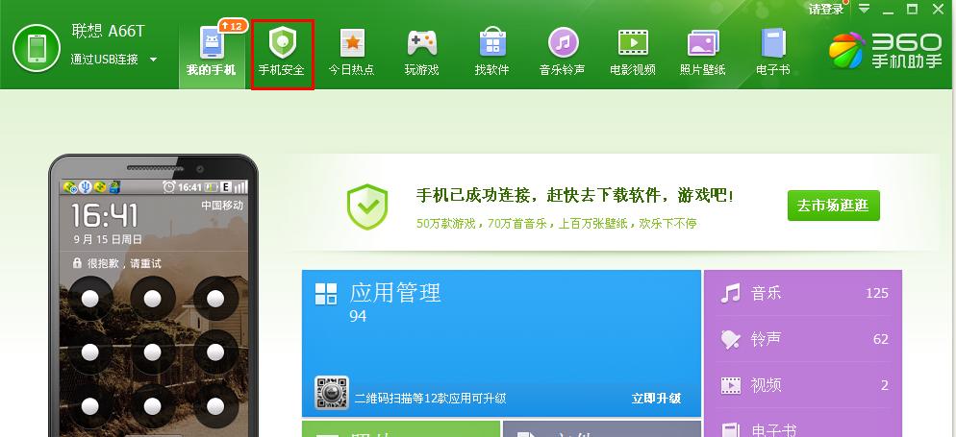Click the 二维码扫描等12款应用可升级 text
956x437 pixels.
(x=431, y=399)
